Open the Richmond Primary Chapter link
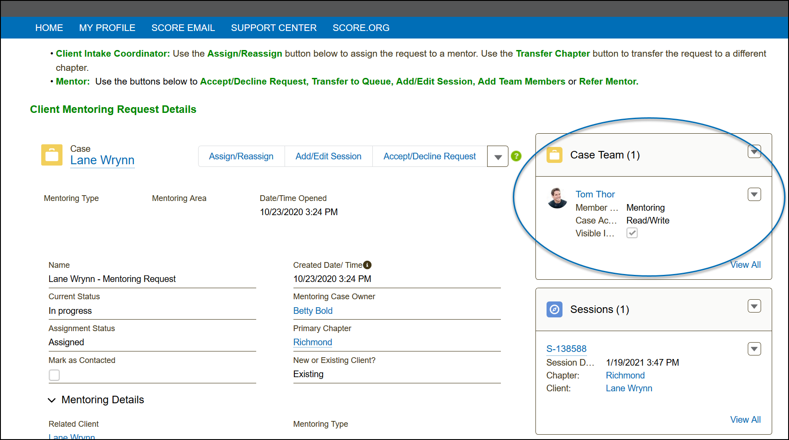 312,342
